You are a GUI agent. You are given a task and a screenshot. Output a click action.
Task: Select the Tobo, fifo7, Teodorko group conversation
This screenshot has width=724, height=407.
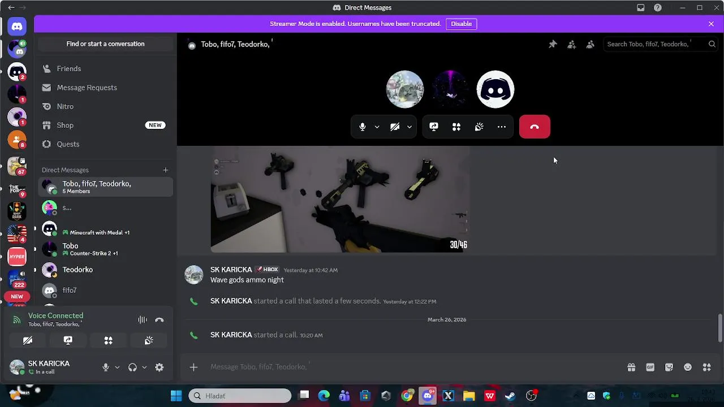click(105, 187)
